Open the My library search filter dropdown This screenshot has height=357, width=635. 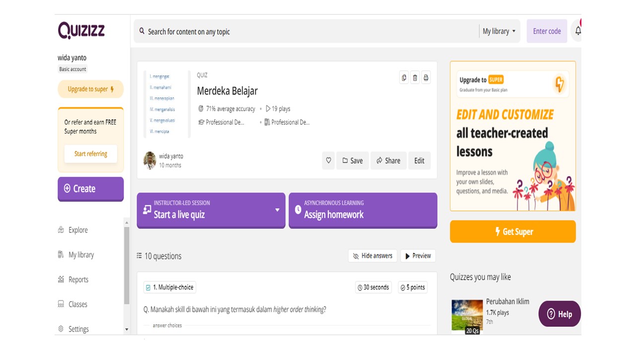(x=499, y=31)
